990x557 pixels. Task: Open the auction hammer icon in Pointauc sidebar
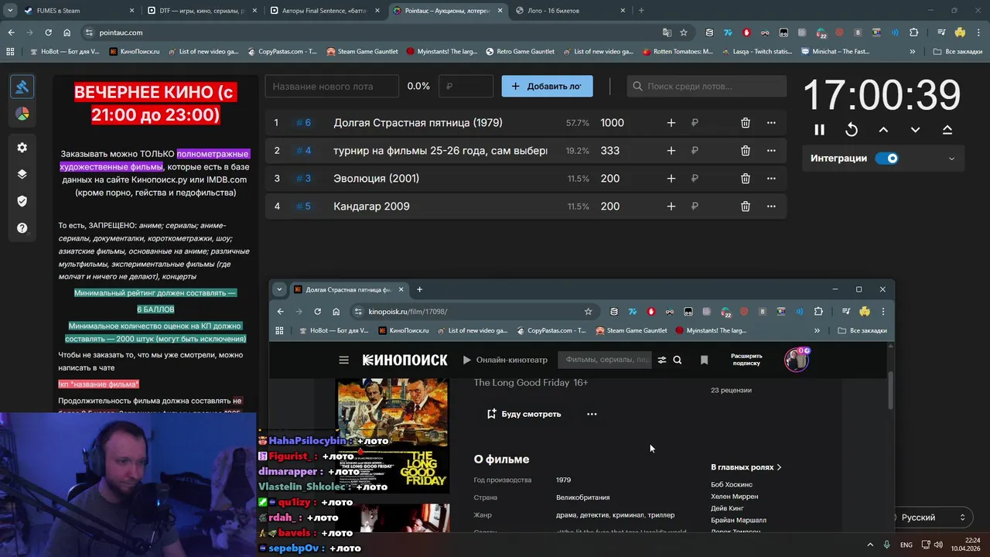point(22,87)
